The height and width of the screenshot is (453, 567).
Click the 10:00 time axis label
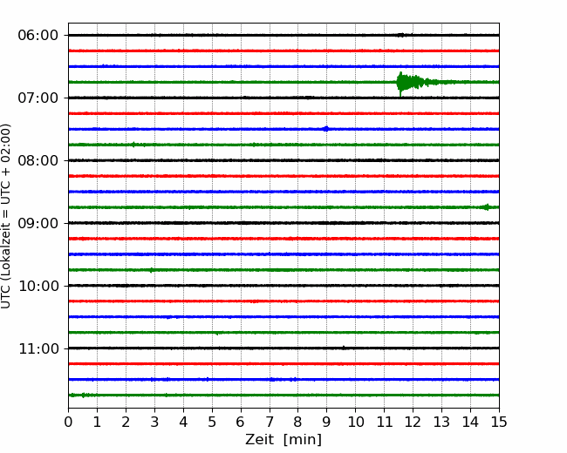38,286
